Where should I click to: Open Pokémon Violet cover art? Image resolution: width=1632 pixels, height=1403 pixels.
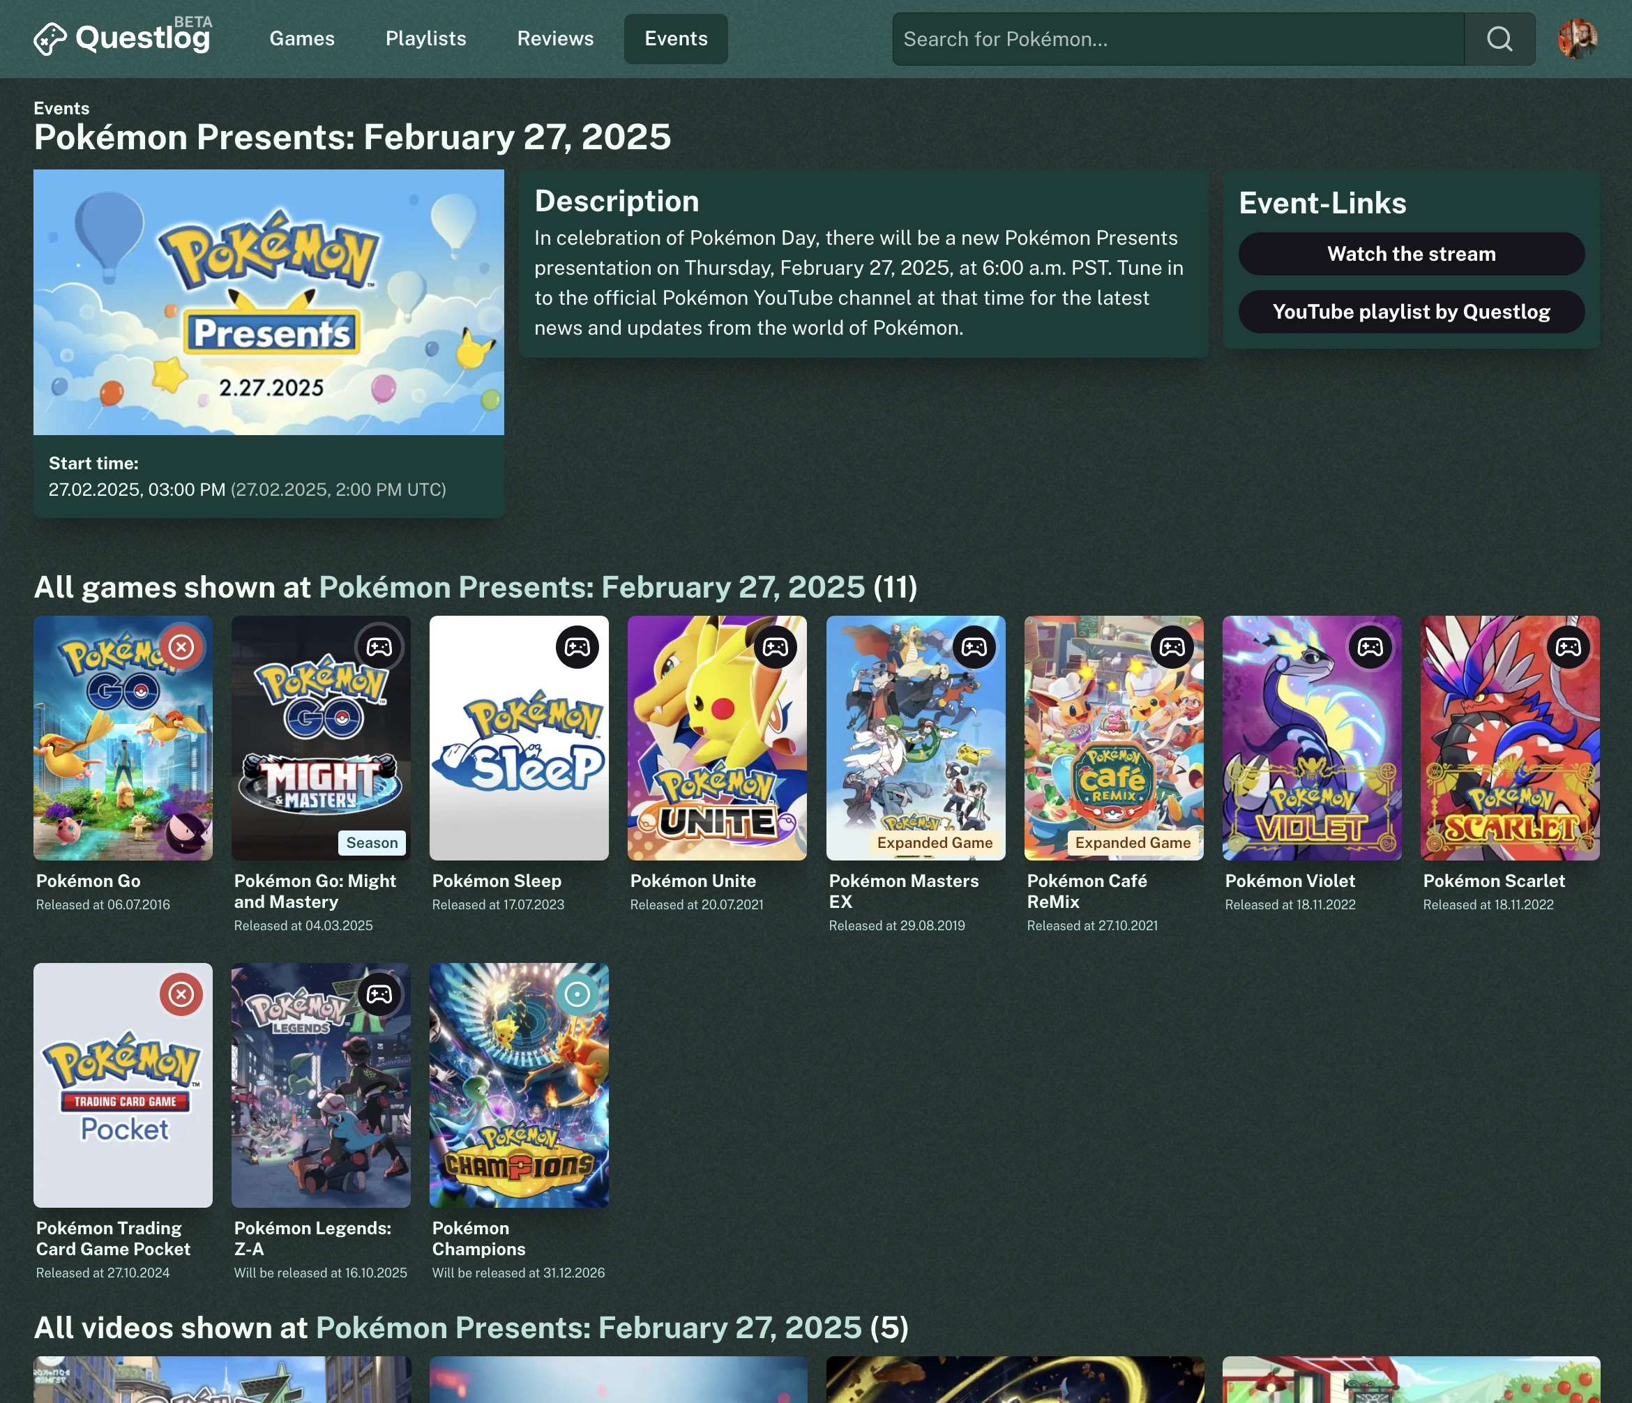tap(1311, 738)
